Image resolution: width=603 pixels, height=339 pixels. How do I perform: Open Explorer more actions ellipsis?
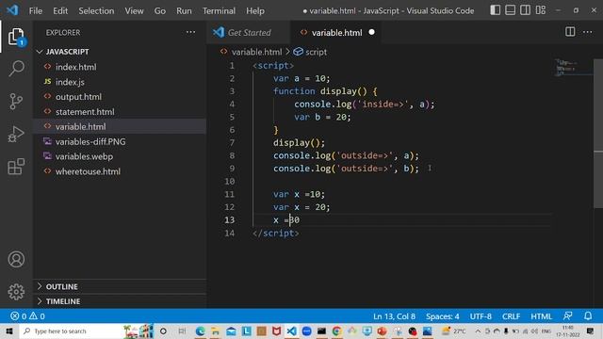[x=190, y=32]
